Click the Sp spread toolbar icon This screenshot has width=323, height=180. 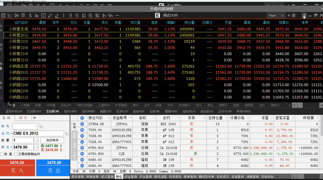coord(36,16)
